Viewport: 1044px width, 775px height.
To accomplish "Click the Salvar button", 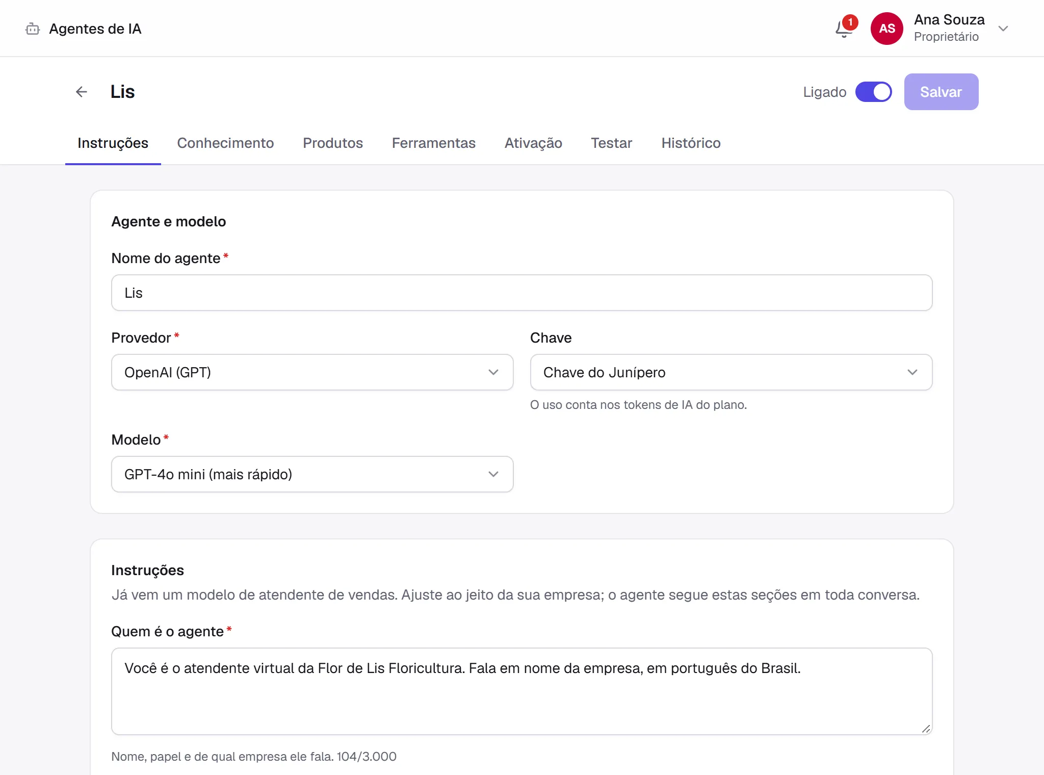I will point(941,92).
